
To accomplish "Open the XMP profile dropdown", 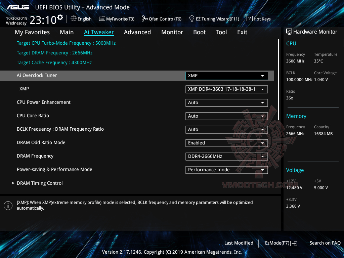I will [227, 89].
